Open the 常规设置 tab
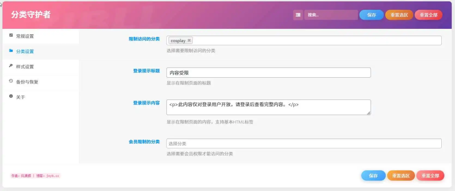455x191 pixels. pos(40,36)
